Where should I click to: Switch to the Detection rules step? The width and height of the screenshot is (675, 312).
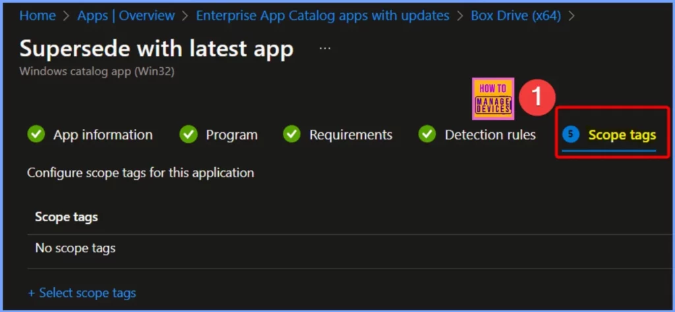[490, 135]
